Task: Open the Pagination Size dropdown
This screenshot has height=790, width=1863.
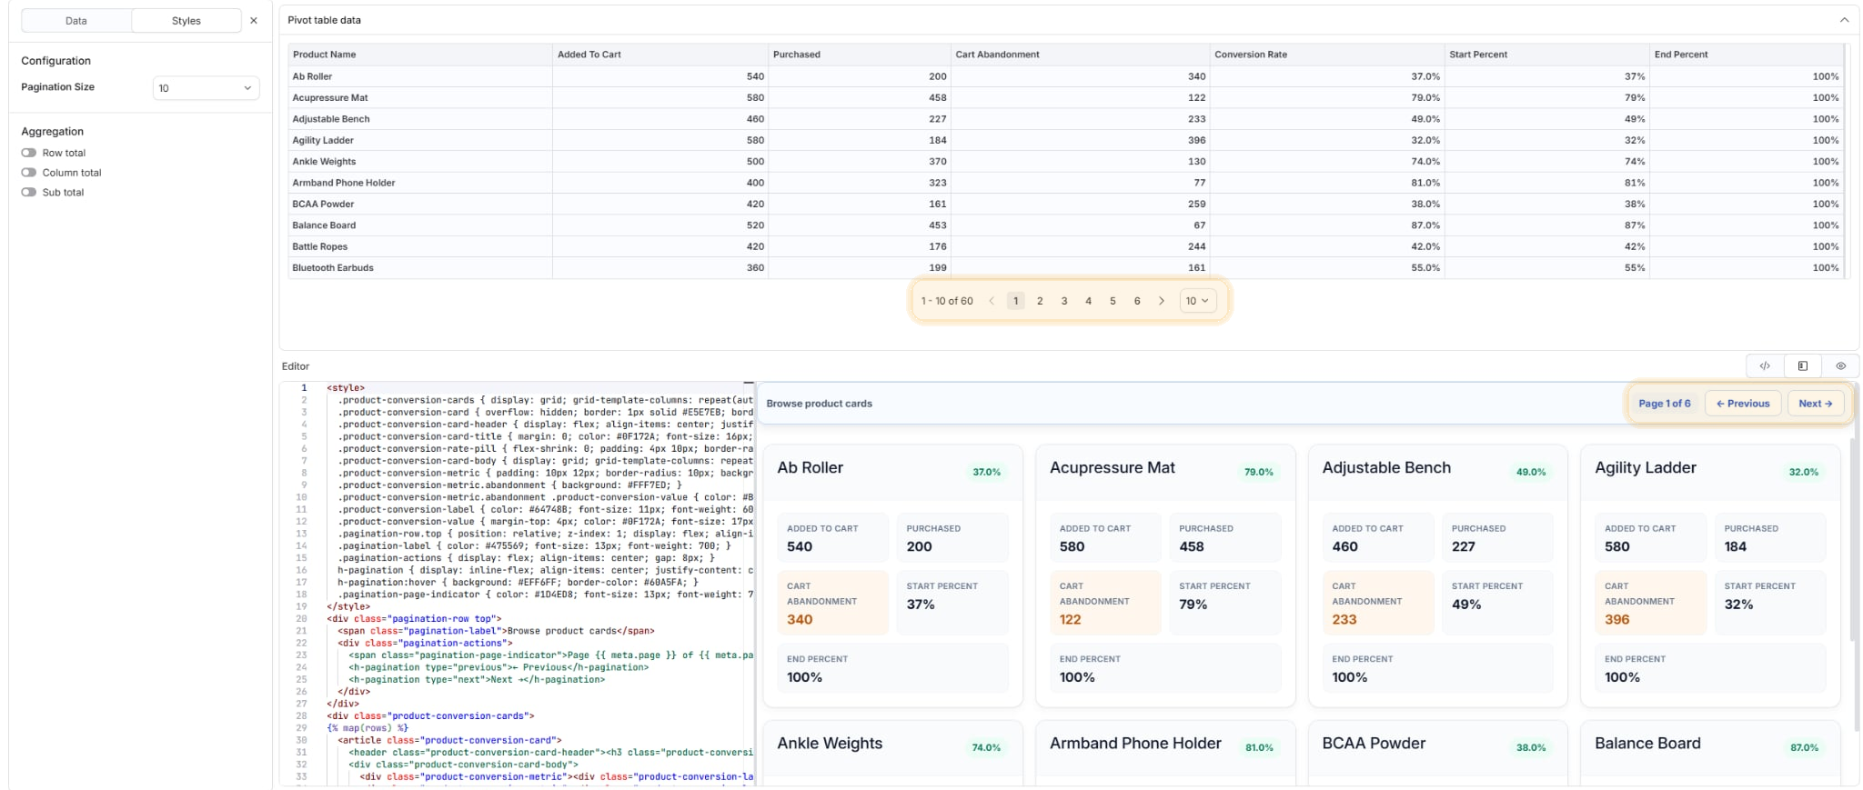Action: 206,88
